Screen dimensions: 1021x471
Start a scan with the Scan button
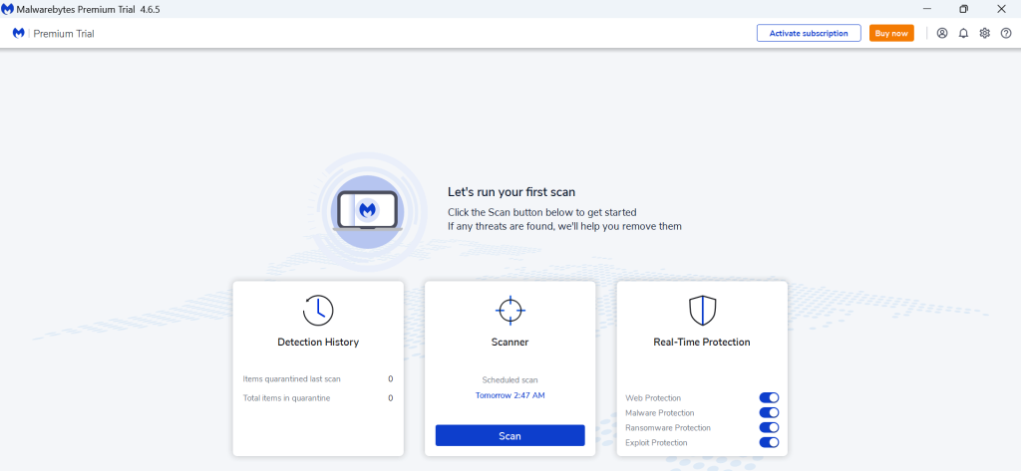click(x=510, y=436)
